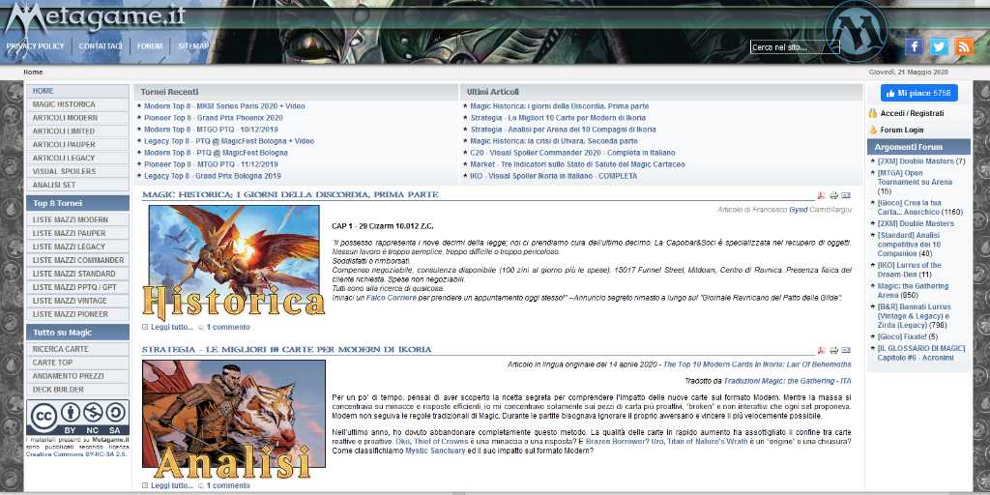This screenshot has width=990, height=495.
Task: Open ANDAMENTO PREZZI in the sidebar
Action: point(77,376)
